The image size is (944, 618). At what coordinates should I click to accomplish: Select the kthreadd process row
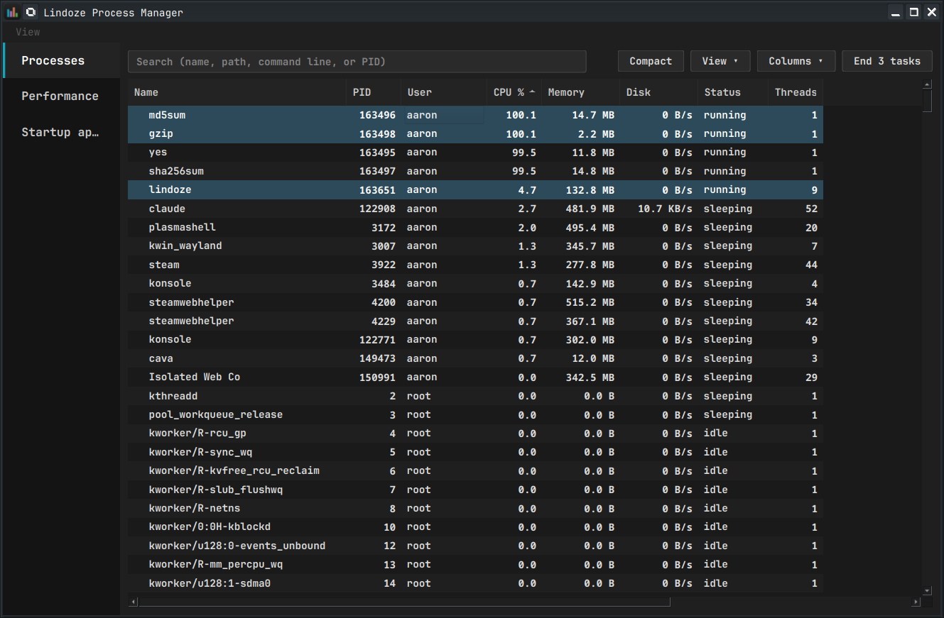475,396
